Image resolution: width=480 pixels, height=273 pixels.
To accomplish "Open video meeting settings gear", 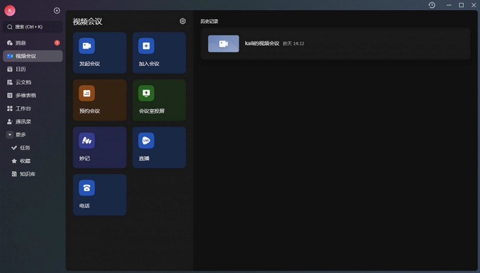I will 183,21.
